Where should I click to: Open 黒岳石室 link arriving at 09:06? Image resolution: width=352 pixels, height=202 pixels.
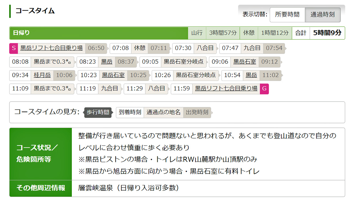point(244,62)
